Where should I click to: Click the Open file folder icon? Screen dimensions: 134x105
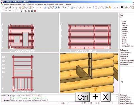pyautogui.click(x=6, y=8)
